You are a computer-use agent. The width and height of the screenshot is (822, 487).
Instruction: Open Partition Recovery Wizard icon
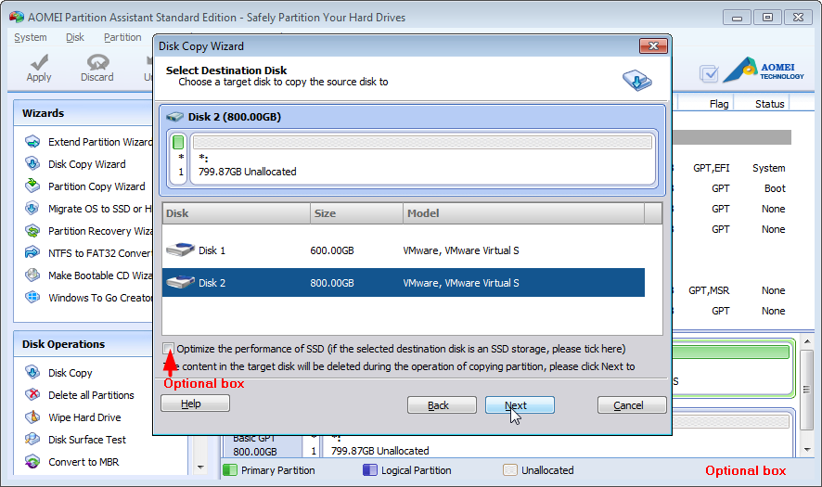point(32,231)
